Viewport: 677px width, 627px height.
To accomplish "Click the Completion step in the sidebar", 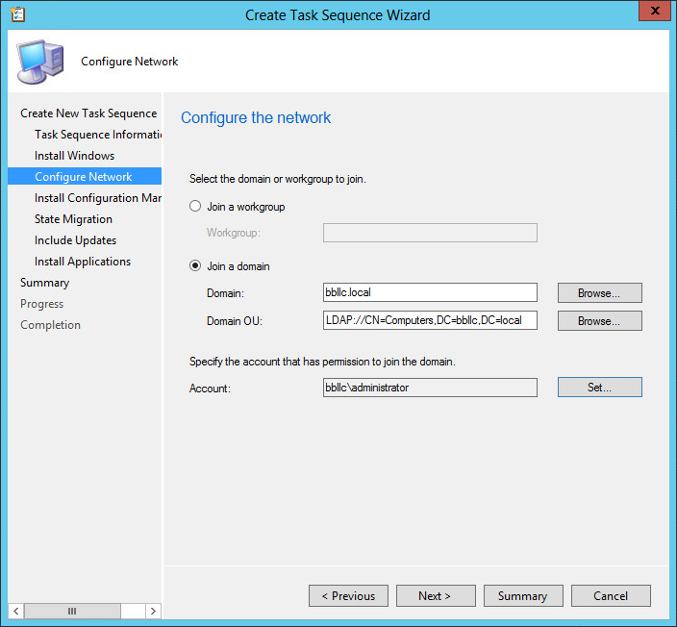I will 51,325.
